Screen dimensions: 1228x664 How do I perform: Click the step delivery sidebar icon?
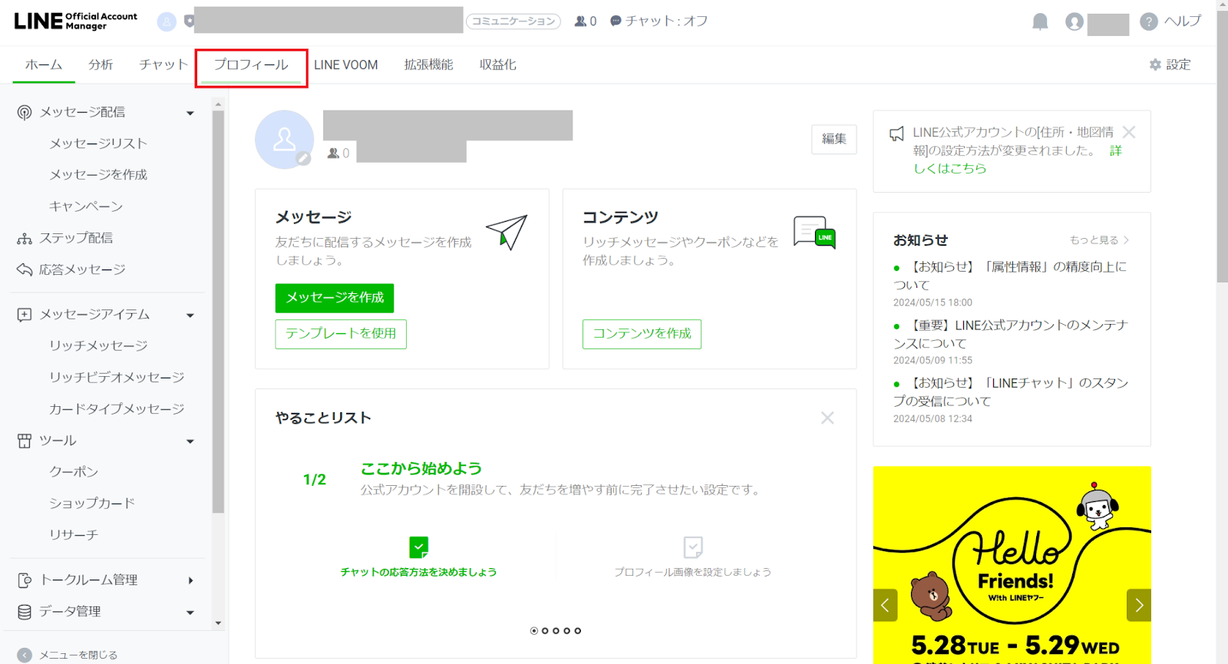(x=25, y=239)
